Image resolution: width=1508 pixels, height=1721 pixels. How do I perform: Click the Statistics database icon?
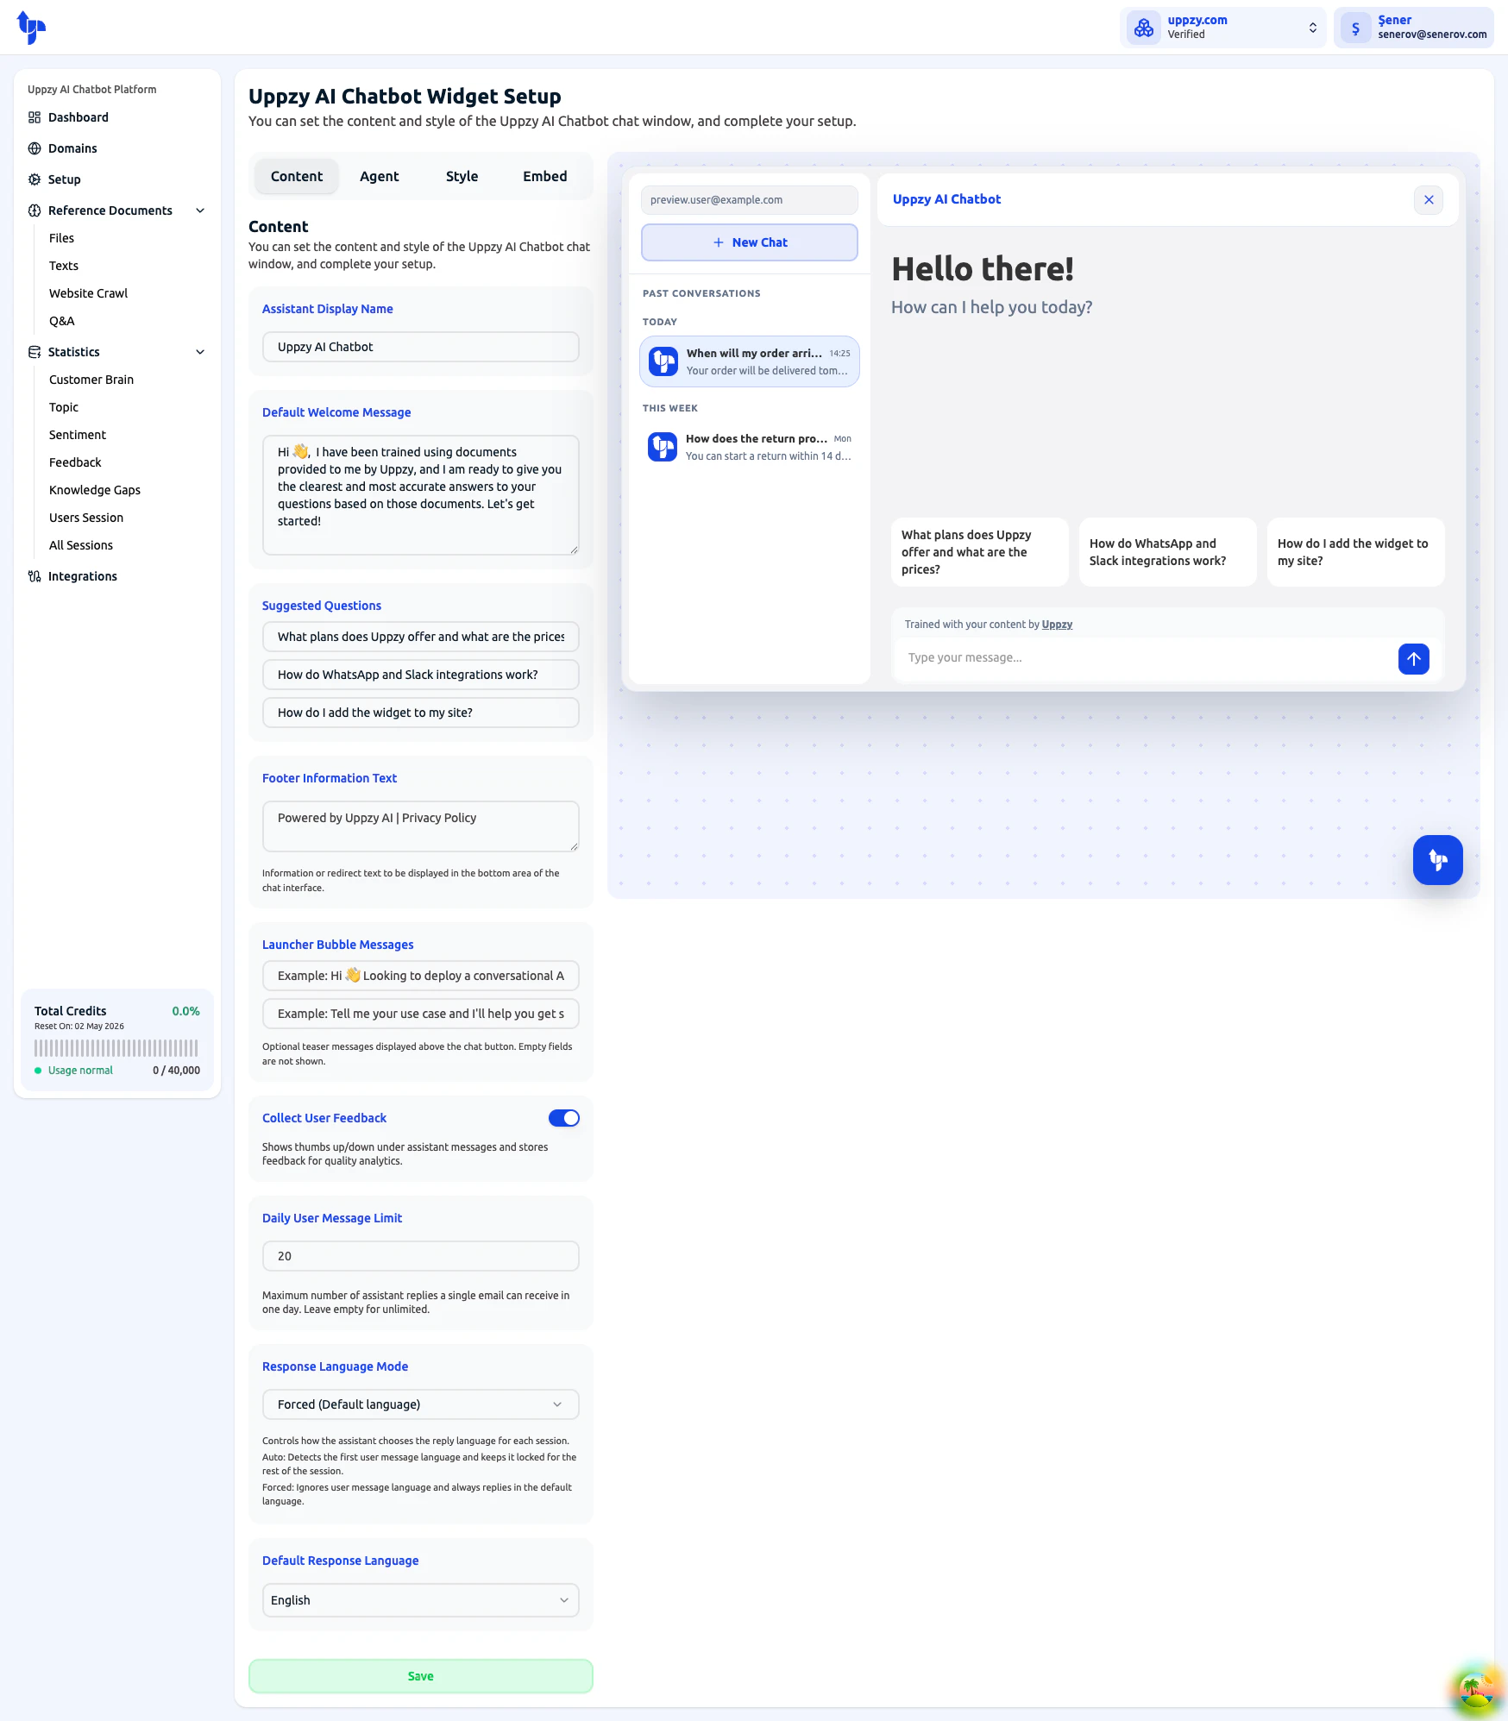coord(35,352)
